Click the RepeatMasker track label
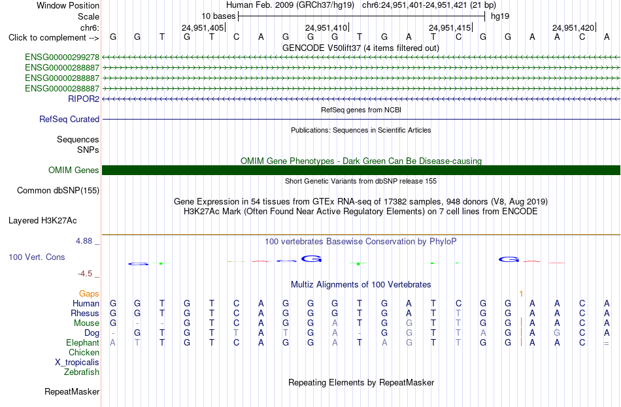621x407 pixels. pos(72,391)
